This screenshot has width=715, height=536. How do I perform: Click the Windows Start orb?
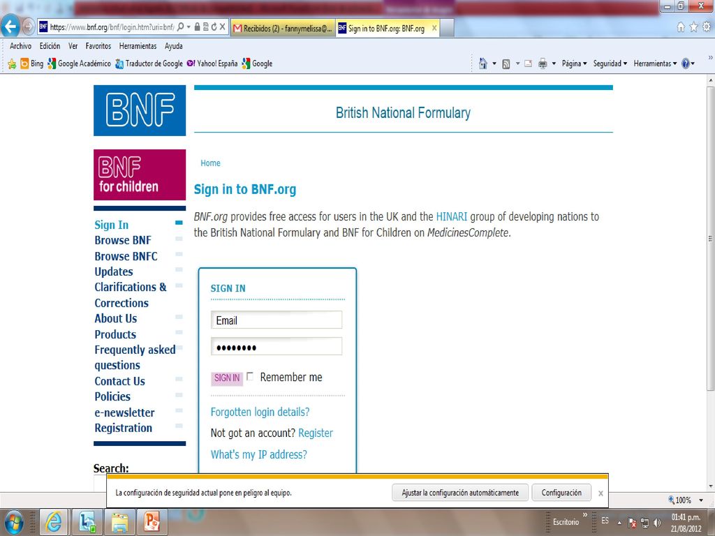[x=14, y=522]
